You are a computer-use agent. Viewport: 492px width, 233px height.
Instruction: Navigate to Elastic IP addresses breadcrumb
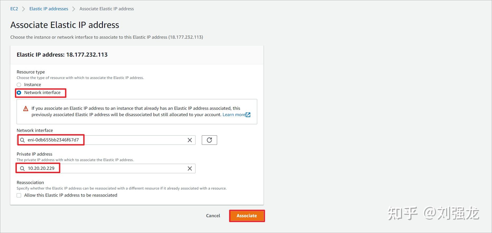(49, 9)
